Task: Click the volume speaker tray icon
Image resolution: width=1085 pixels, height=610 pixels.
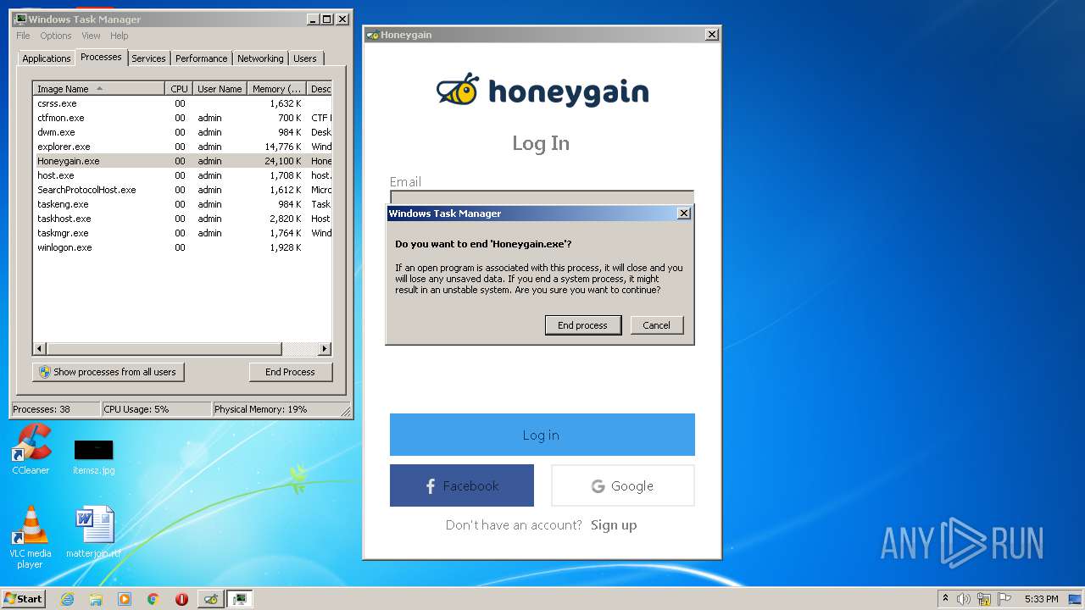Action: 964,599
